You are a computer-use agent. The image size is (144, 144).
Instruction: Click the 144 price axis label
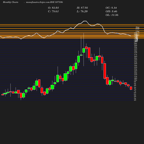135,65
